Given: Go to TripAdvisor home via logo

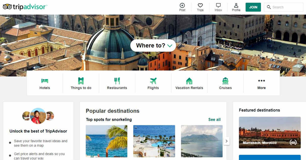Looking at the screenshot, I should click(x=25, y=7).
